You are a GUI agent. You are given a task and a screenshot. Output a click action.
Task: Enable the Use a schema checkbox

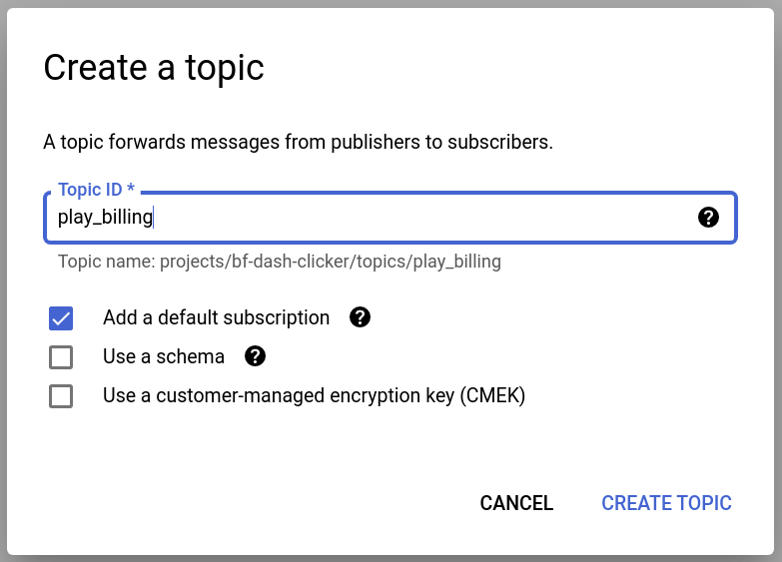click(61, 357)
